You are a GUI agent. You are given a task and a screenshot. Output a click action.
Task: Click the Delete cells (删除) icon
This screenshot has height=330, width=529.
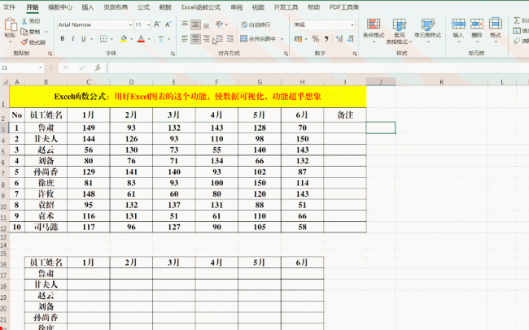click(x=477, y=24)
